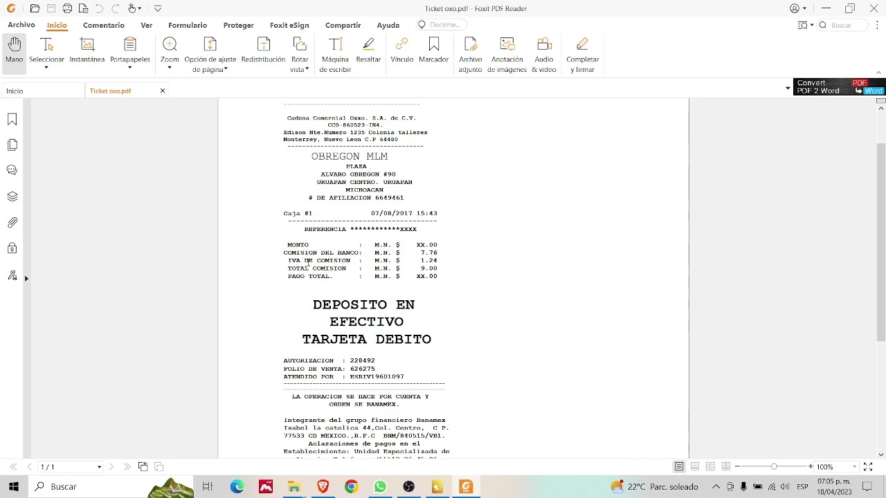Open Anotación de imágenes tool
This screenshot has height=498, width=886.
(507, 55)
